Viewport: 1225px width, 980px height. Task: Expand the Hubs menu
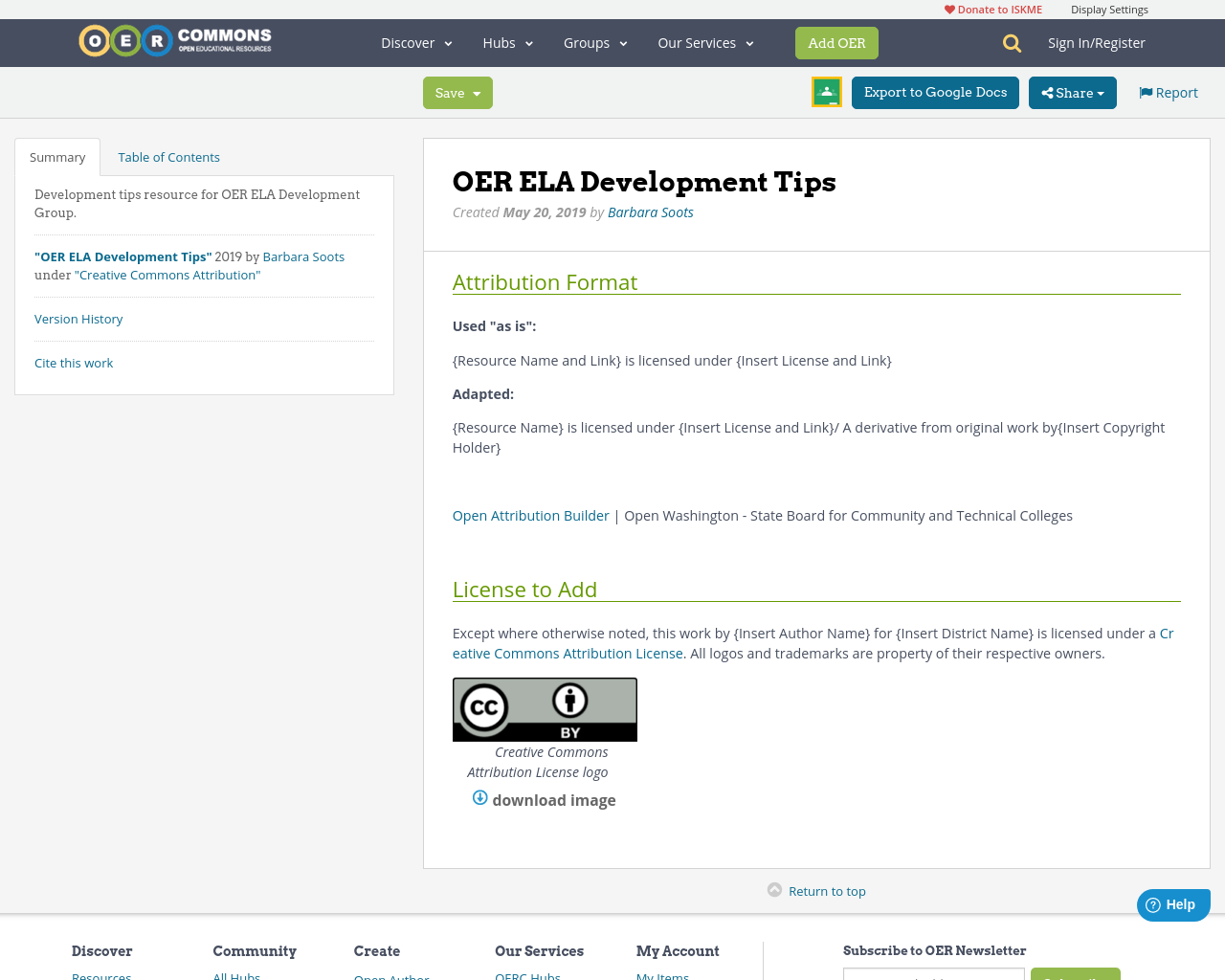tap(507, 43)
